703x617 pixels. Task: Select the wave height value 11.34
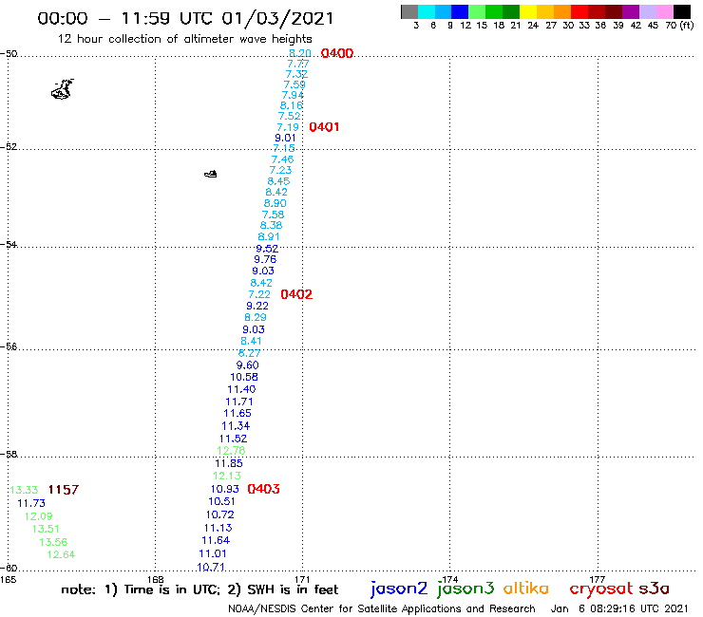[x=236, y=425]
